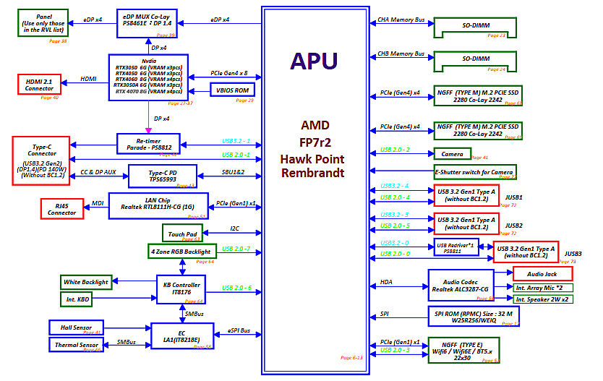The image size is (603, 381).
Task: Click the VBIOS ROM block
Action: [x=232, y=90]
